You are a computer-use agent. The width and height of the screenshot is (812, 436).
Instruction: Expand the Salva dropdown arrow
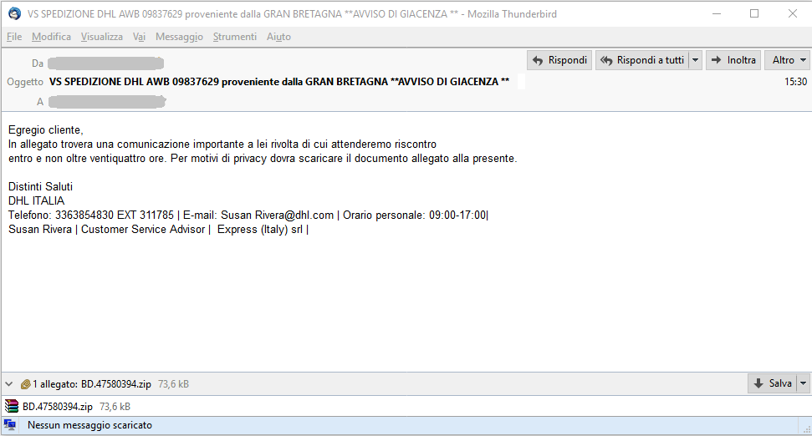tap(804, 383)
